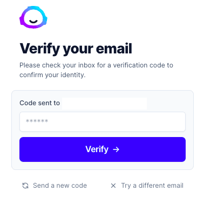Click the words different email in the bottom link
Viewport: 204px width, 198px height.
[x=161, y=186]
